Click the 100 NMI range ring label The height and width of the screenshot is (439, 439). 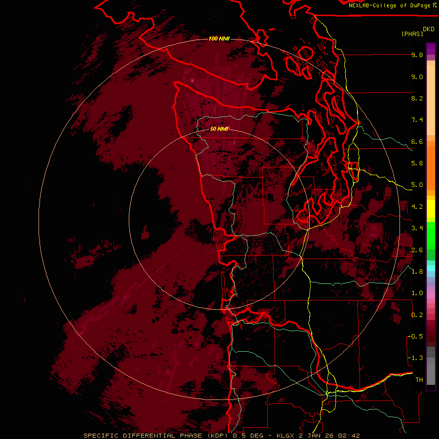tap(219, 39)
